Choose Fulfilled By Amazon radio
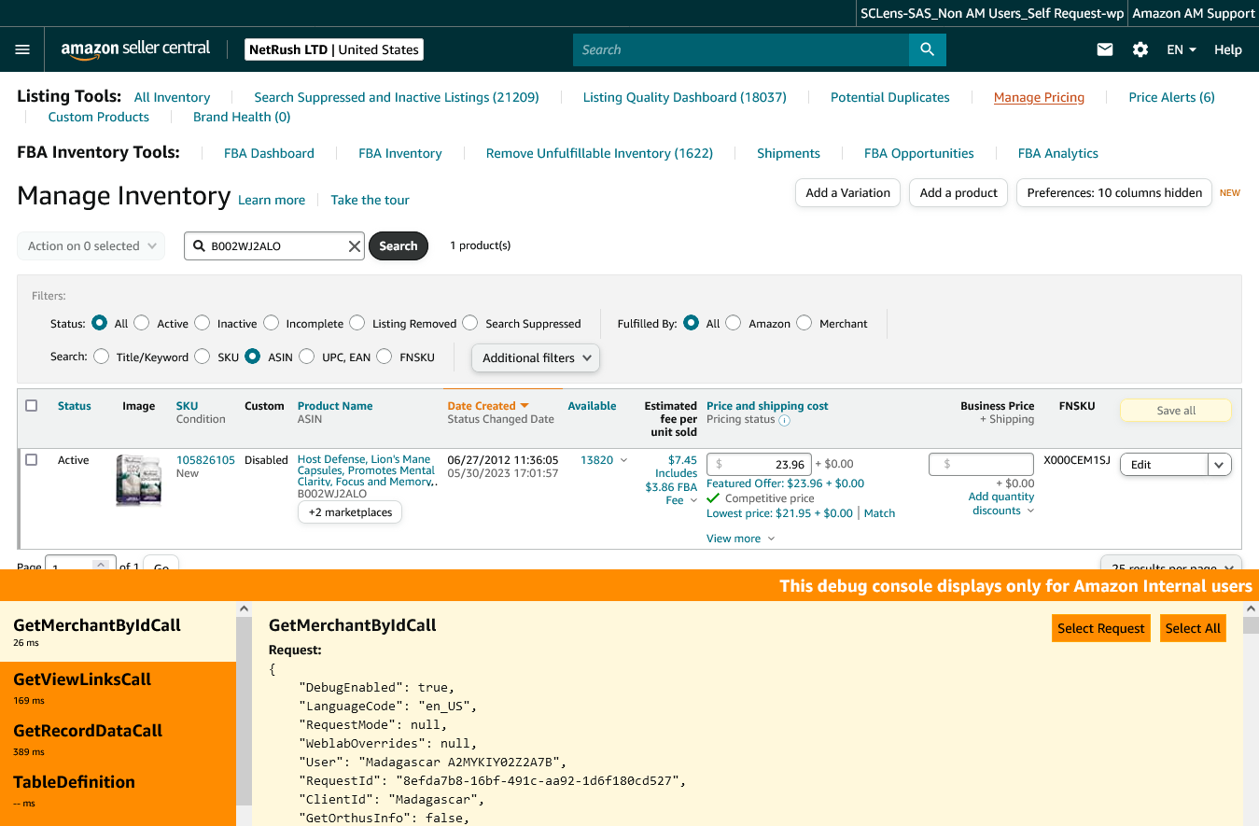 pyautogui.click(x=734, y=323)
